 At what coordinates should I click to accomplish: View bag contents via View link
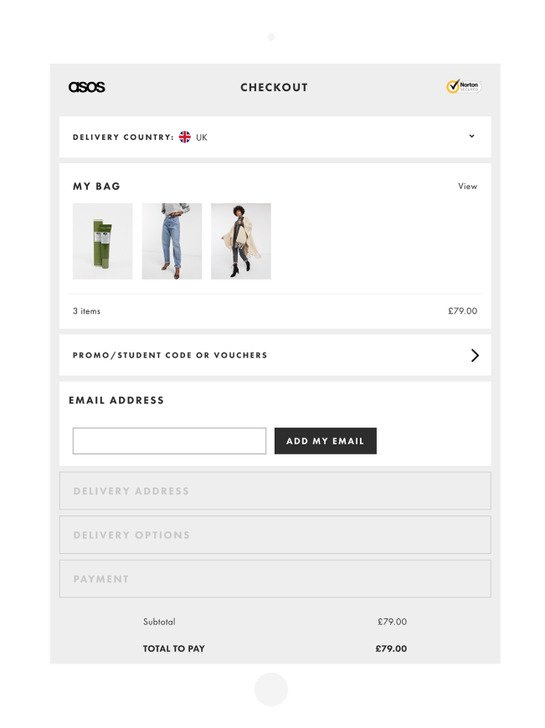click(467, 186)
